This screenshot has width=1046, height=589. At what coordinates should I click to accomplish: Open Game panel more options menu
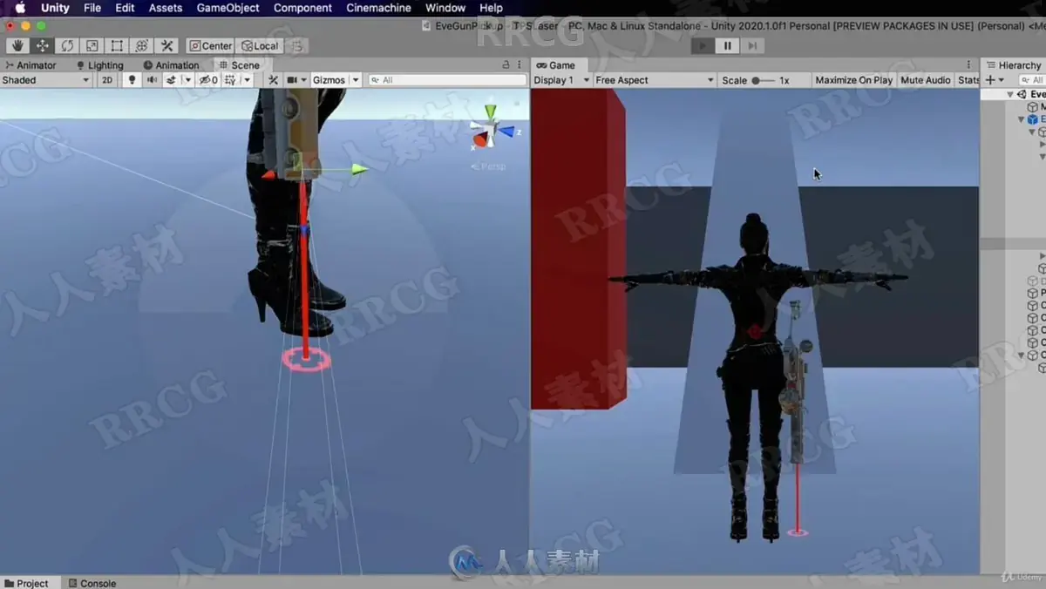pyautogui.click(x=968, y=64)
